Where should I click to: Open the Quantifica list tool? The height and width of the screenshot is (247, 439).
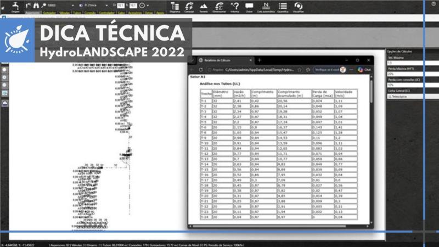[283, 7]
